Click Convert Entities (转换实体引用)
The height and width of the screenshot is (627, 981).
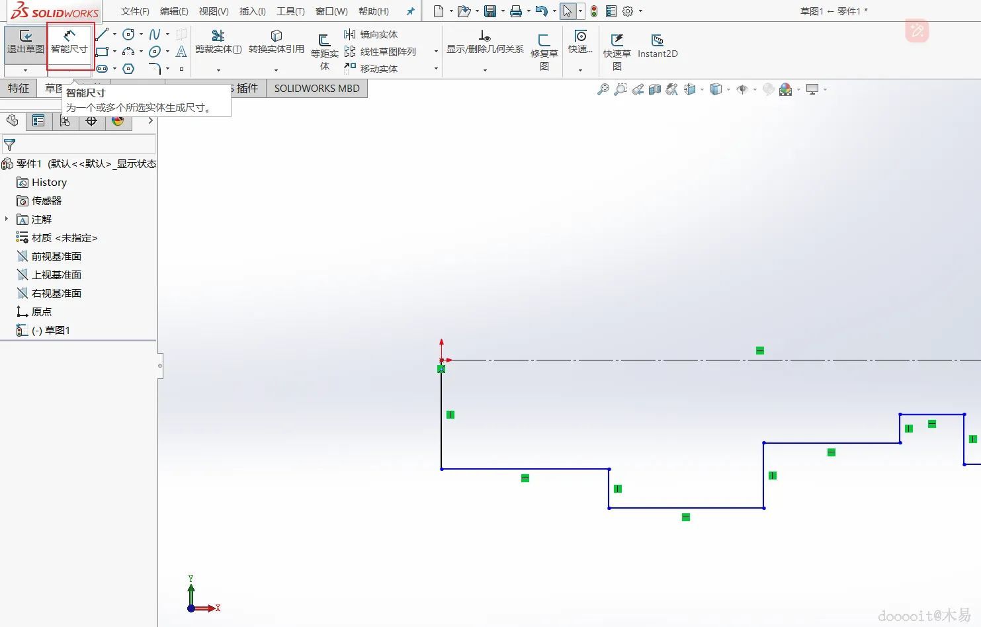point(277,42)
